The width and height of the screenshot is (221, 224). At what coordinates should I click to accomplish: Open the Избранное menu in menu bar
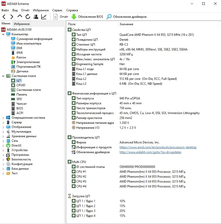41,10
